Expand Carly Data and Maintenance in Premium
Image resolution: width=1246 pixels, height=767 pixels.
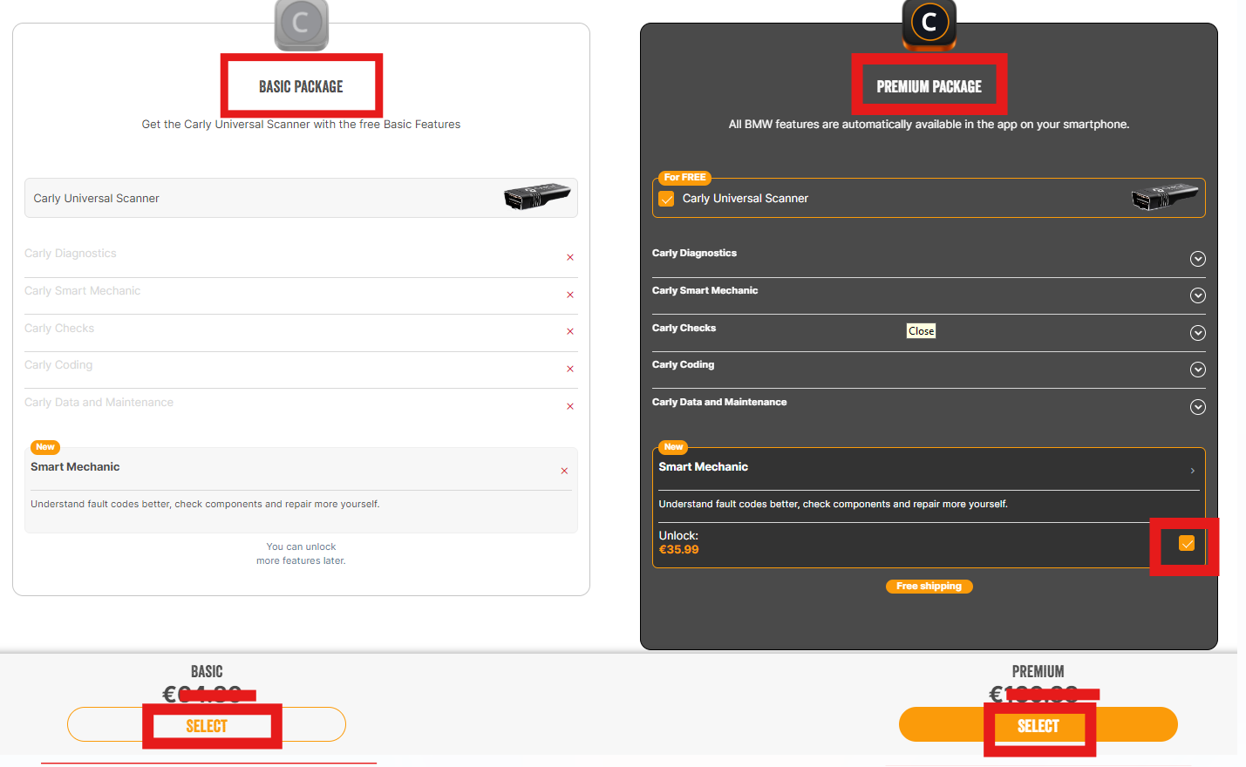1198,407
